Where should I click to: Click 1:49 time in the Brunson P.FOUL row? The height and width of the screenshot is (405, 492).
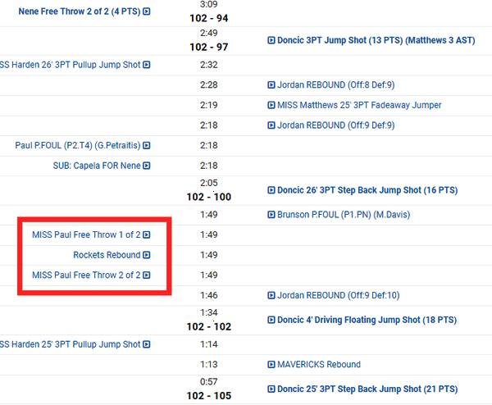pos(209,215)
